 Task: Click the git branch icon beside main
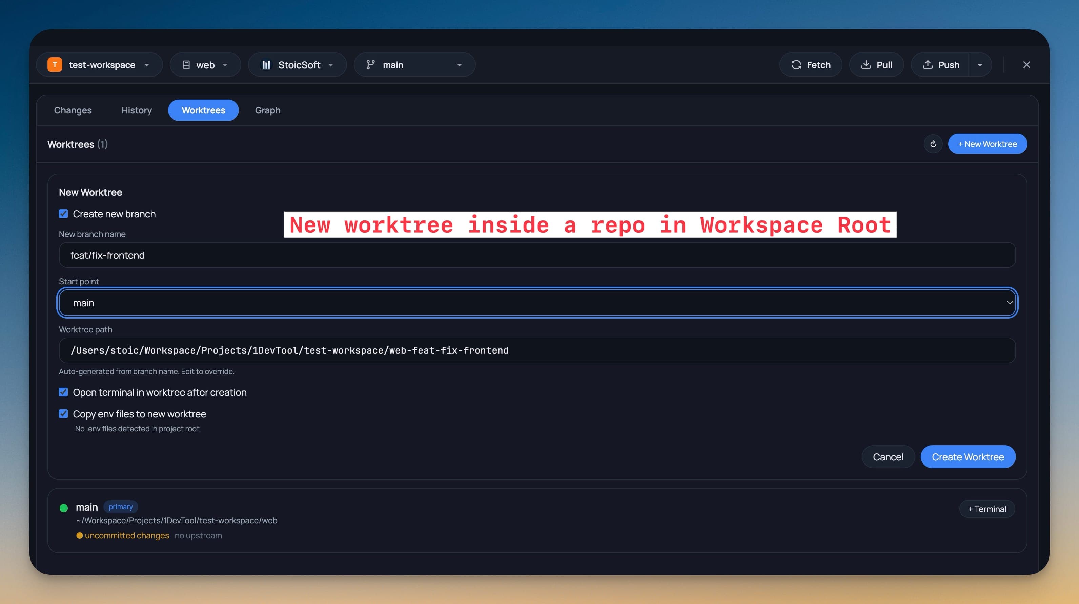pos(370,65)
